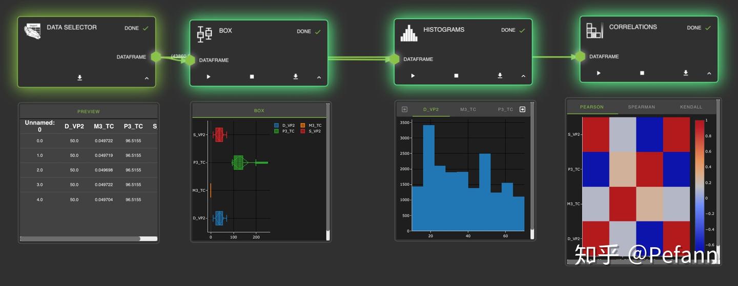Run the Box node with play icon
The image size is (738, 286).
point(209,77)
